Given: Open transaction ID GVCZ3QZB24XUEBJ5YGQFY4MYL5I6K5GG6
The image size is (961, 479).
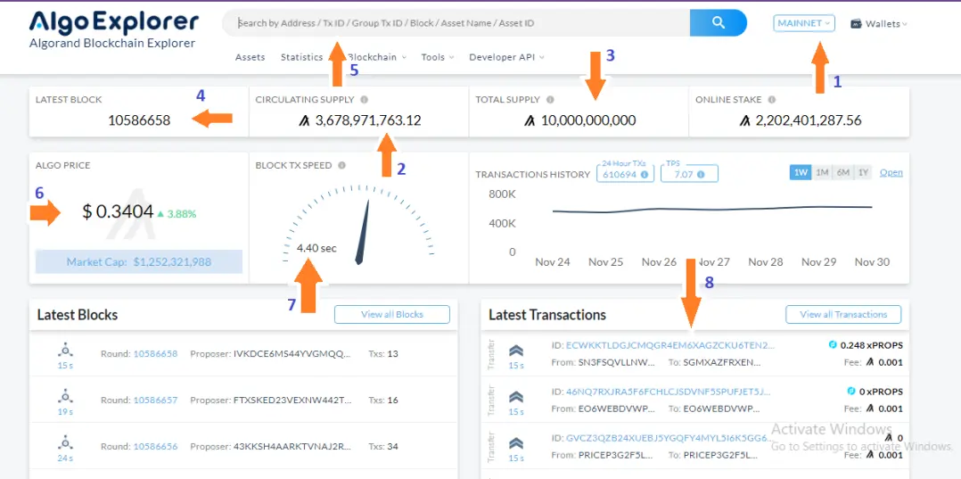Looking at the screenshot, I should tap(669, 438).
